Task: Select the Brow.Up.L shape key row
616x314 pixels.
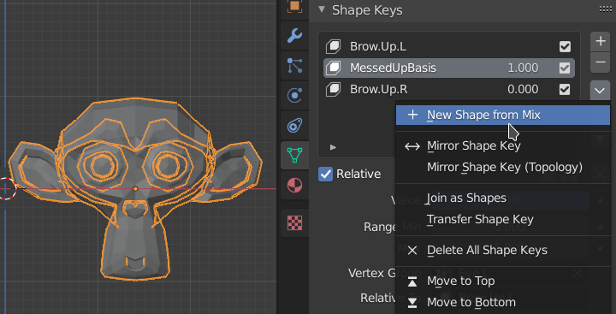Action: (449, 47)
